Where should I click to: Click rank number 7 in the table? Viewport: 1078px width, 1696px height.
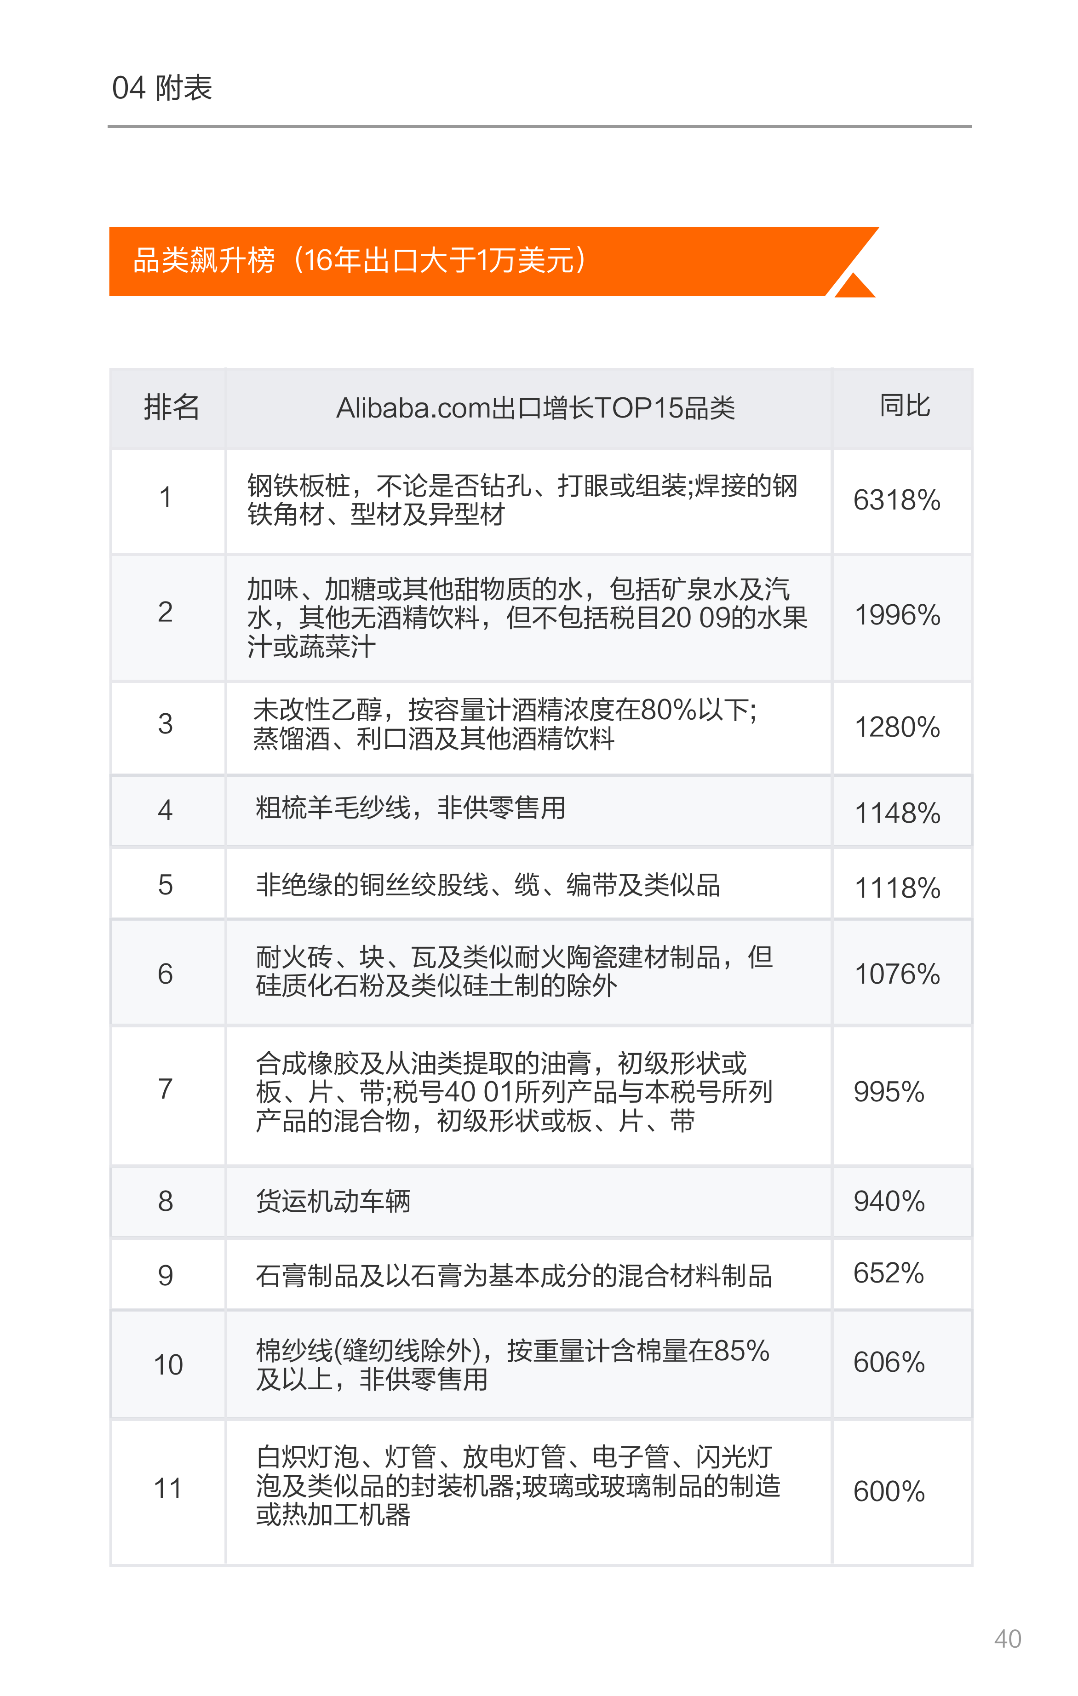[x=166, y=1089]
